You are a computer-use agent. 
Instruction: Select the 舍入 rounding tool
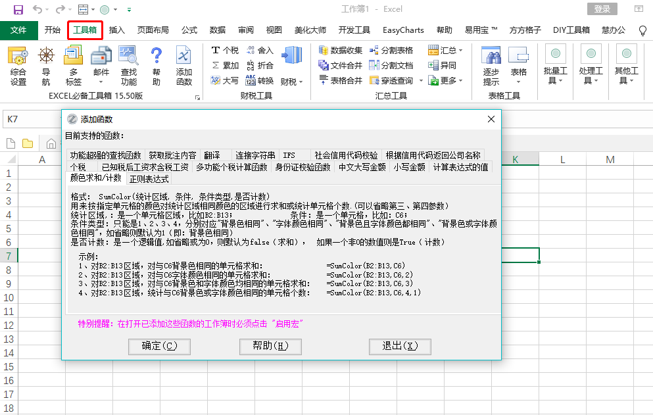tap(260, 51)
